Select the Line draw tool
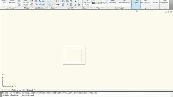The height and width of the screenshot is (97, 173). pyautogui.click(x=54, y=1)
